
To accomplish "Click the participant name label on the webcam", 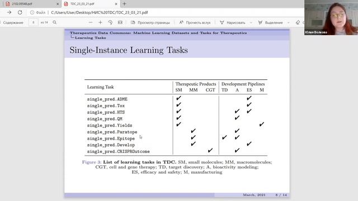I will [316, 32].
